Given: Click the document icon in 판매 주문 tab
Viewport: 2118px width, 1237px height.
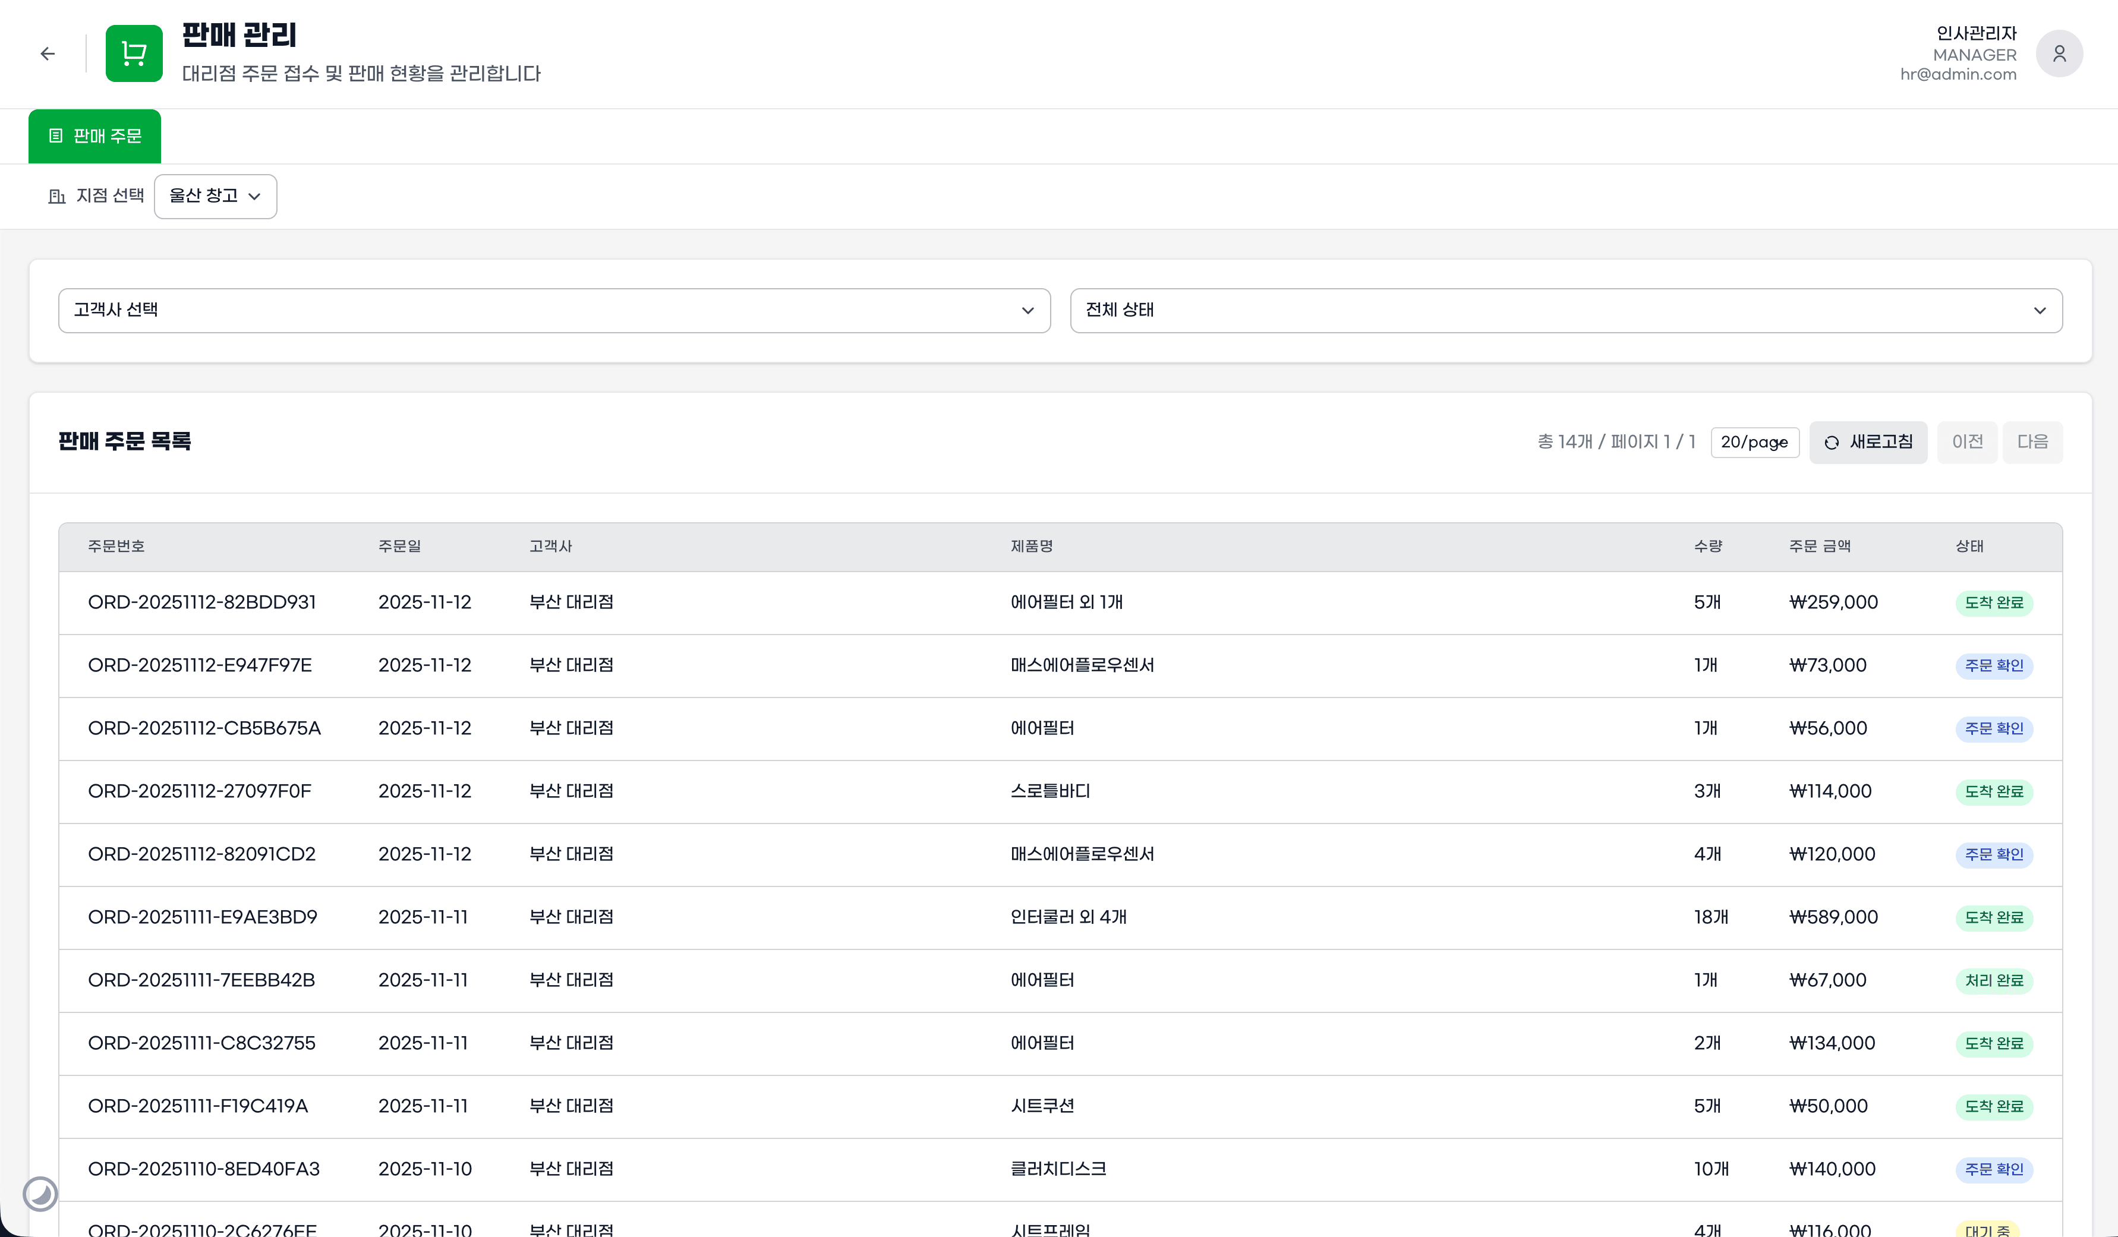Looking at the screenshot, I should coord(55,135).
